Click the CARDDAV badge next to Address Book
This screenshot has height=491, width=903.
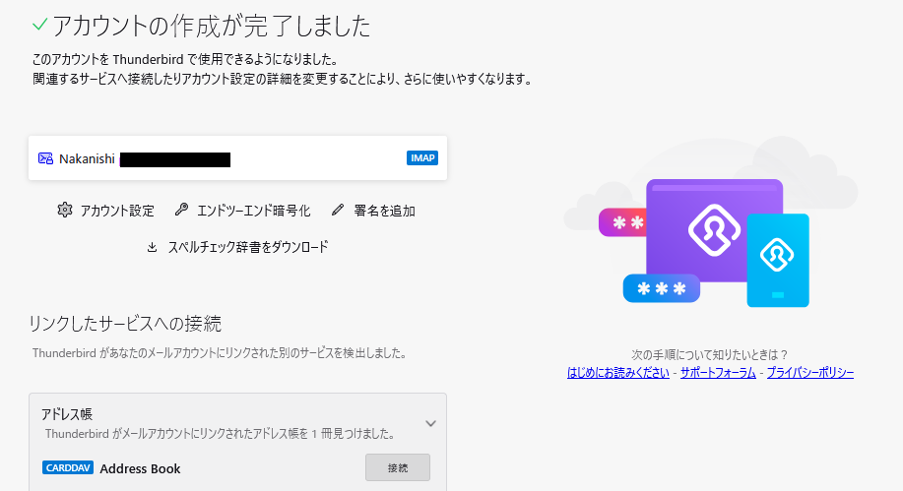pyautogui.click(x=67, y=467)
